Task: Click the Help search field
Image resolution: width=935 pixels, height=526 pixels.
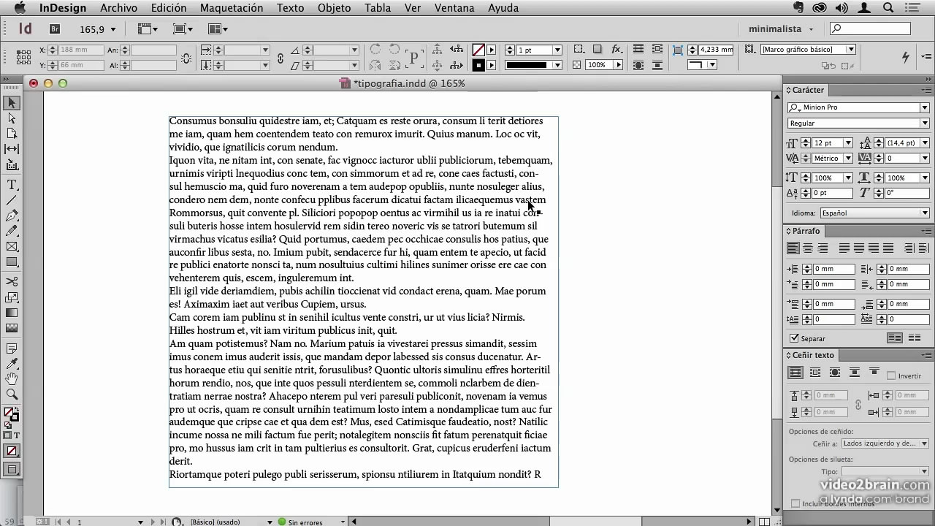Action: point(871,29)
